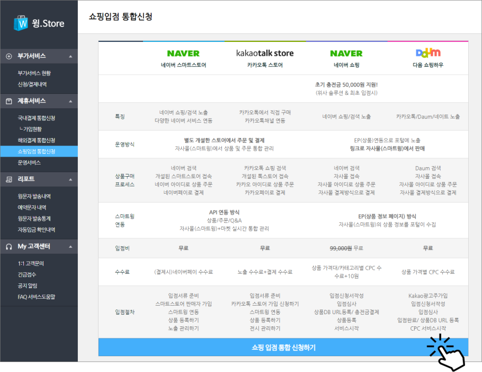Open 가입현황 submenu item
The height and width of the screenshot is (372, 482).
click(30, 129)
